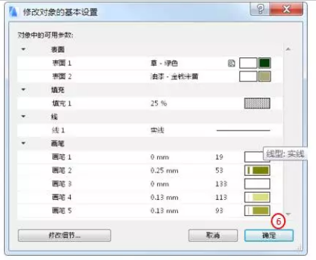Click pen number 113 value

(221, 197)
